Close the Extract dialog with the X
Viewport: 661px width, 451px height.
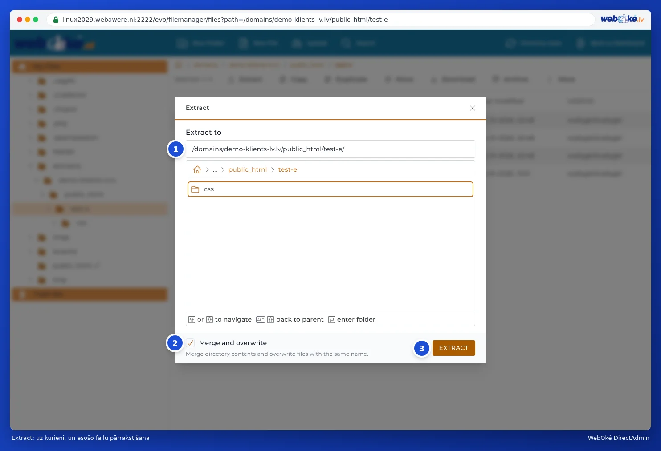pyautogui.click(x=473, y=108)
